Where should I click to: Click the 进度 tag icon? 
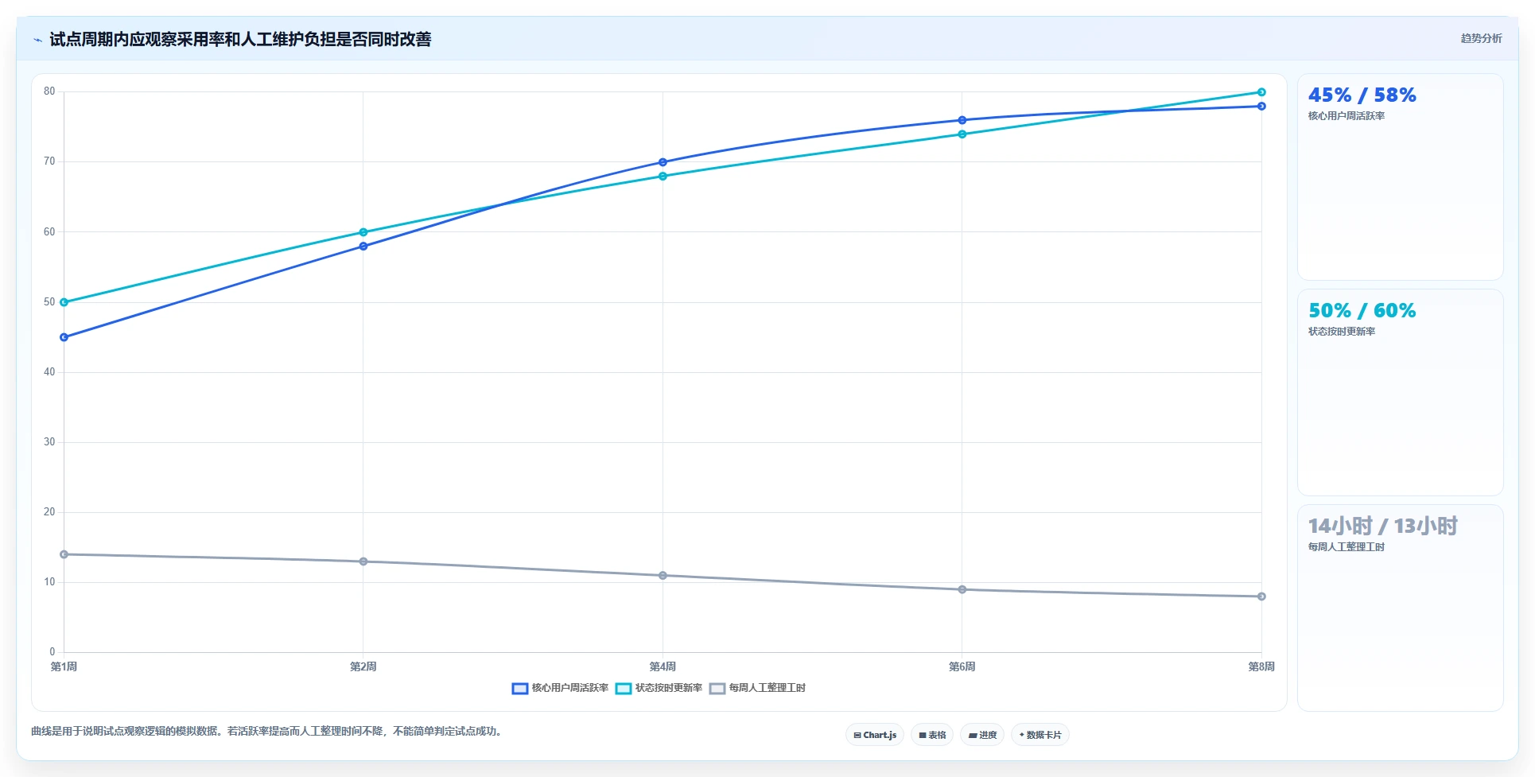973,735
